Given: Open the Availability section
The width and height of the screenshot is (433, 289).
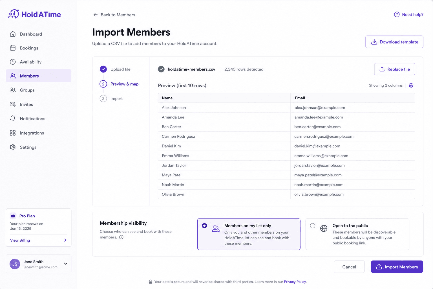Looking at the screenshot, I should pos(38,62).
